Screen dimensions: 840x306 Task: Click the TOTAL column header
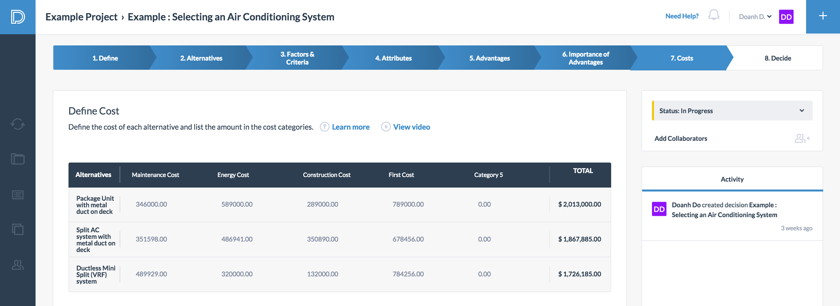coord(583,171)
